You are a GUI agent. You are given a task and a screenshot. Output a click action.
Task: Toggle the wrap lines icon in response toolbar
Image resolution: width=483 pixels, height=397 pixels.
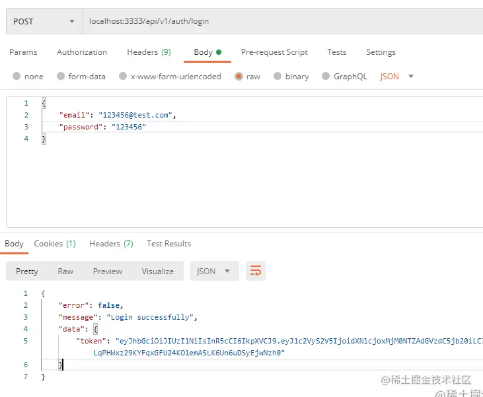(255, 271)
